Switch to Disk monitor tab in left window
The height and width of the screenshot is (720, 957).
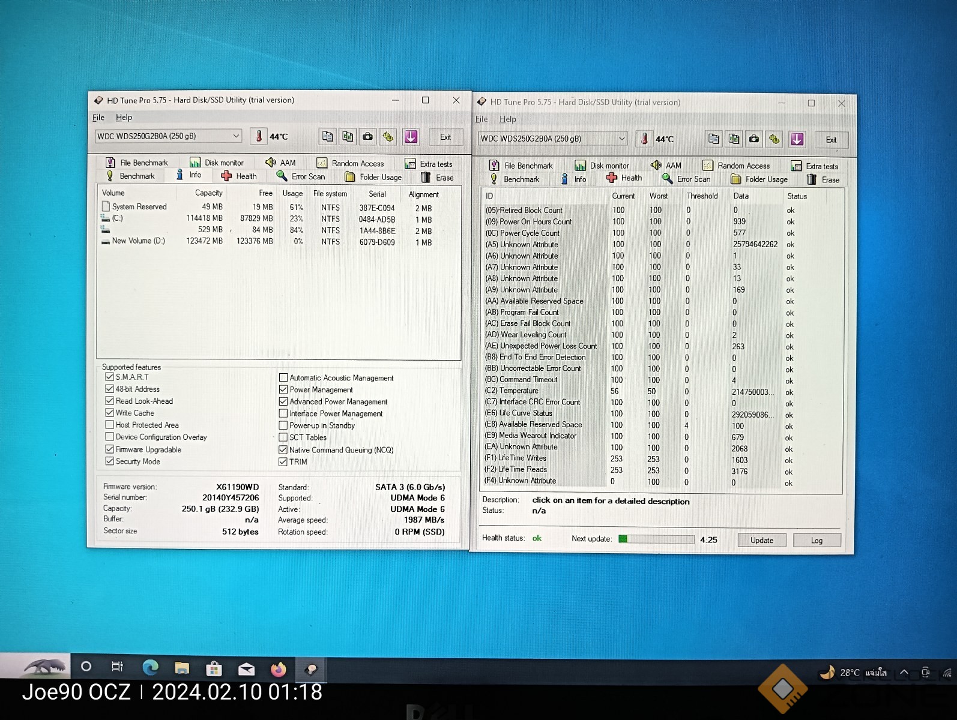click(x=216, y=163)
